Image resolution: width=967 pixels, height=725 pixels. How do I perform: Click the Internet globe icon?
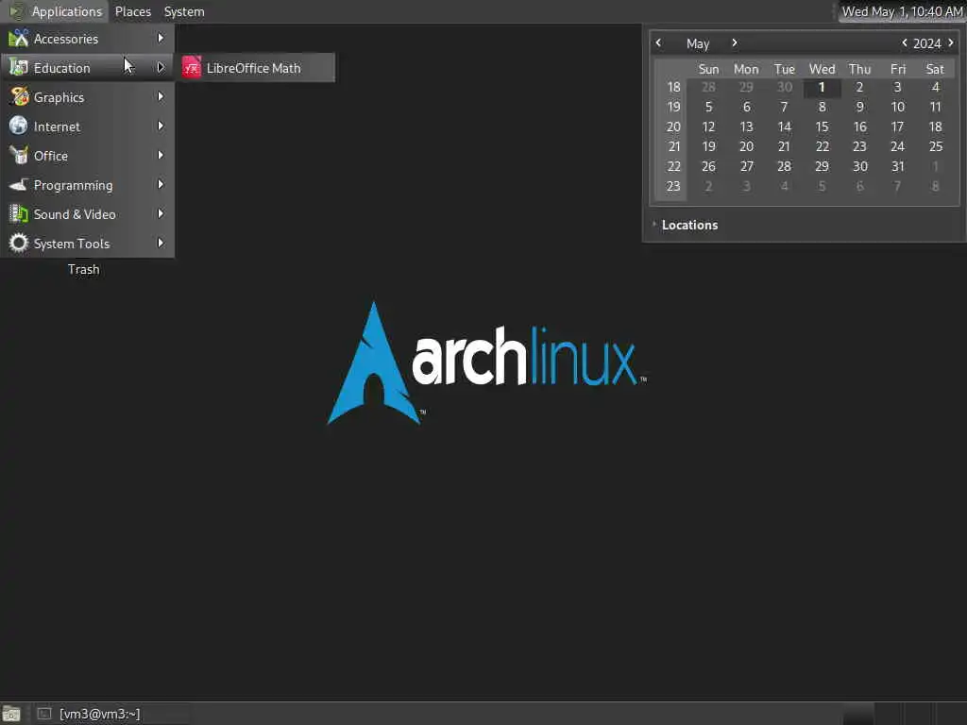[19, 126]
